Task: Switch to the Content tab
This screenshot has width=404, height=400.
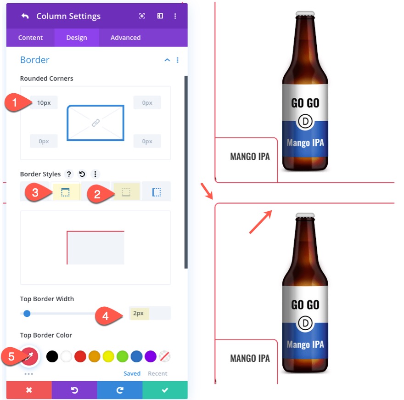Action: pyautogui.click(x=30, y=38)
